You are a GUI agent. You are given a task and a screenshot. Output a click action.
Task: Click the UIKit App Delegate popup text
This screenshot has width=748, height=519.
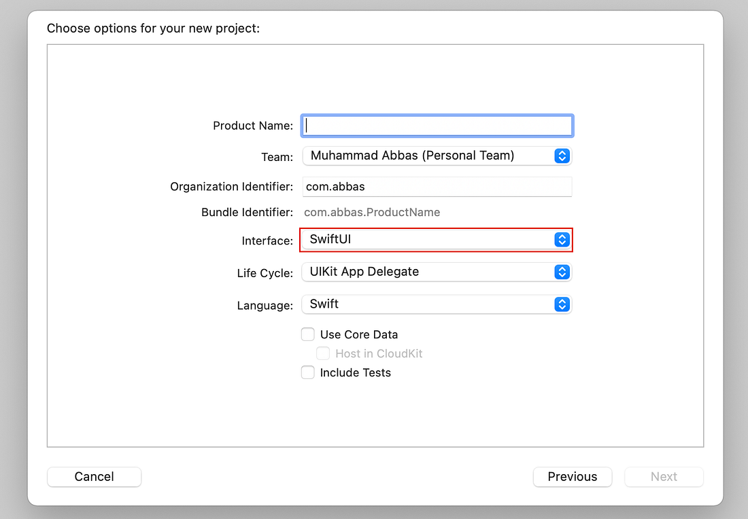coord(364,272)
